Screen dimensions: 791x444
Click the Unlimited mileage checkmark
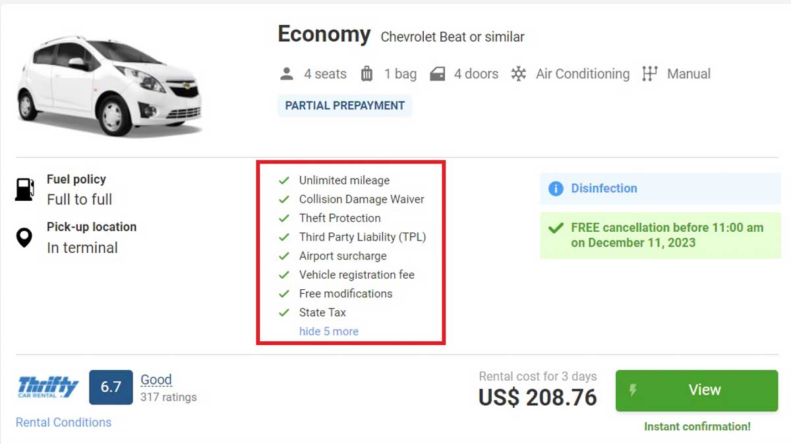(285, 180)
